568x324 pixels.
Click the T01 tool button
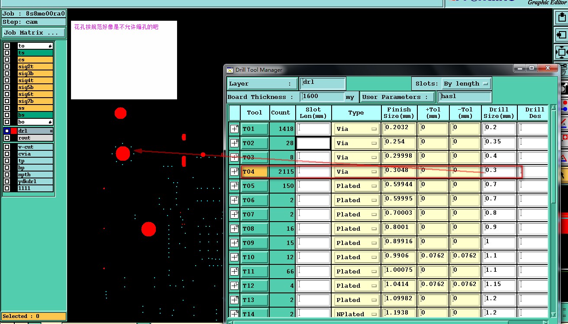pos(254,129)
